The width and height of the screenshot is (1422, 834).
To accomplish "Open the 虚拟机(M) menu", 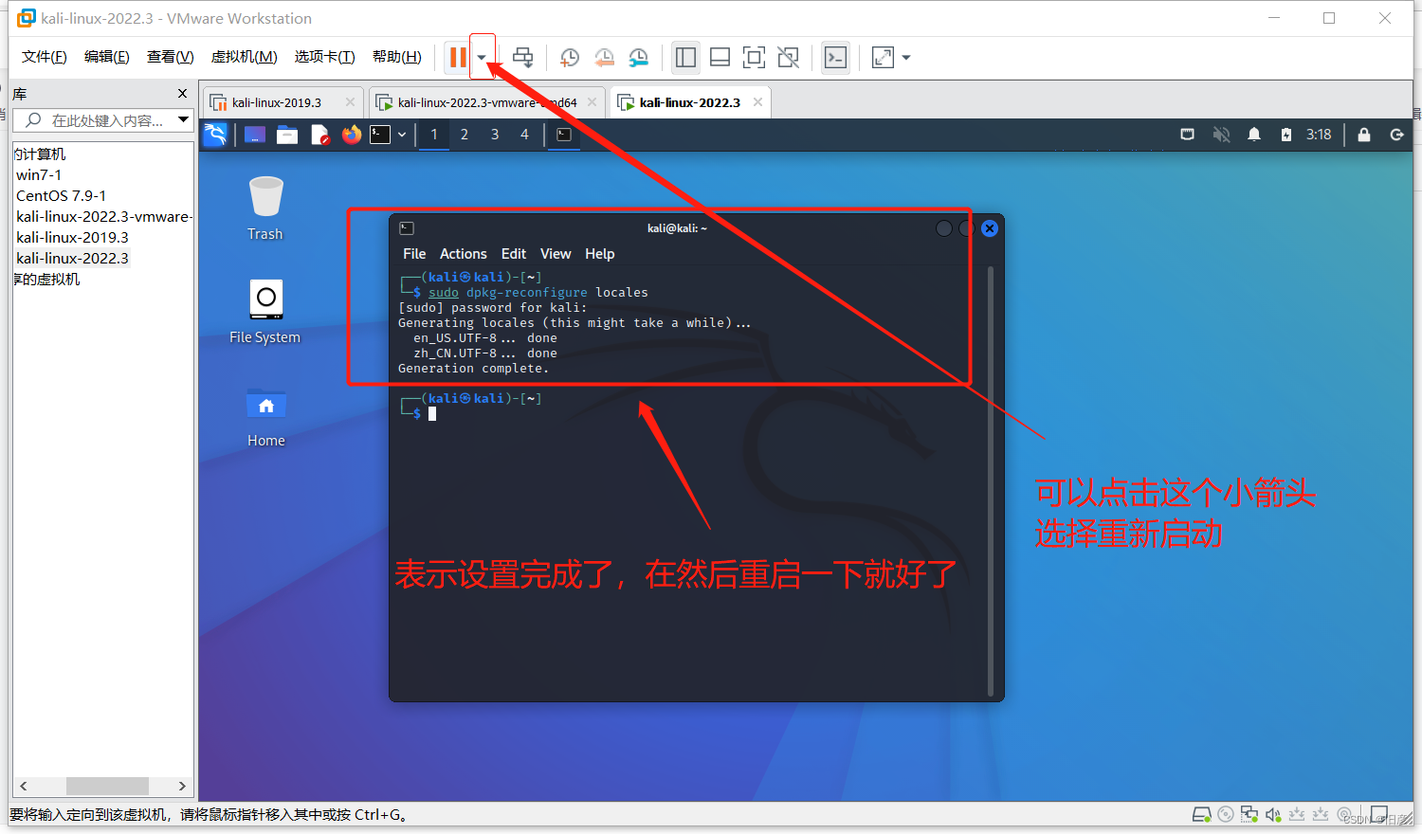I will (x=245, y=57).
